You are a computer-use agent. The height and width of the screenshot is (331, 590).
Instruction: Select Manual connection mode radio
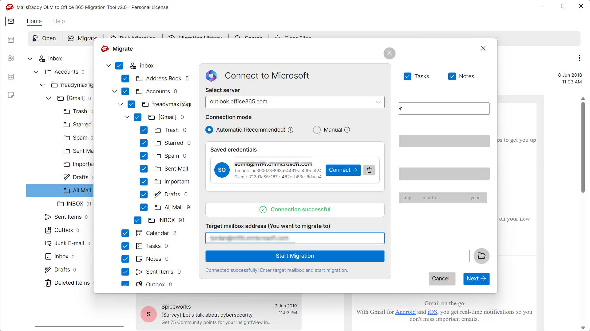click(317, 130)
